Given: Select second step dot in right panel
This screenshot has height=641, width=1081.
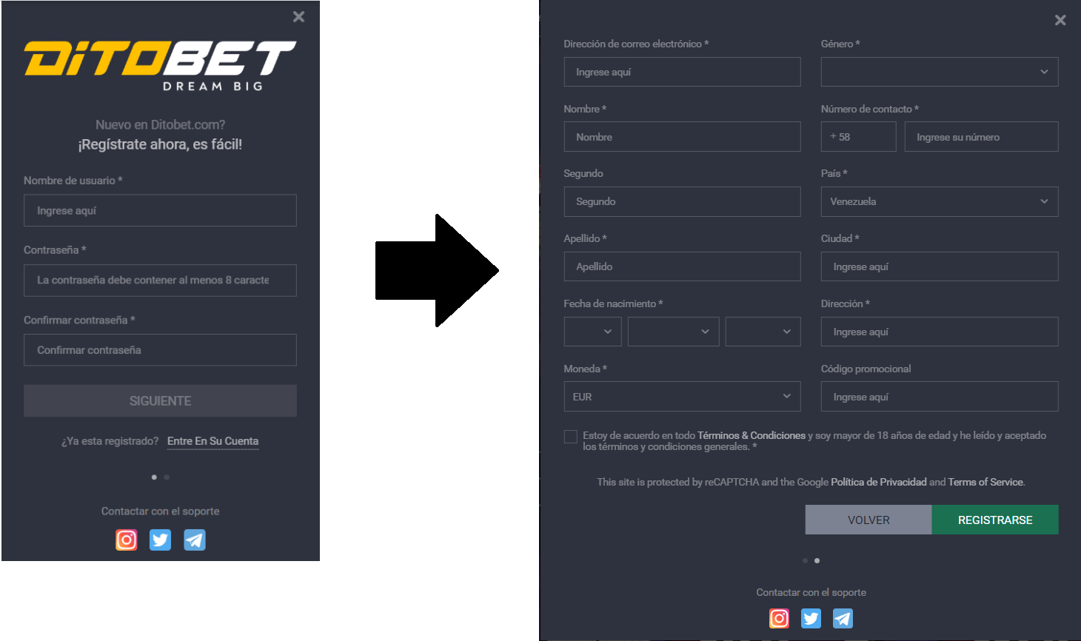Looking at the screenshot, I should tap(817, 560).
